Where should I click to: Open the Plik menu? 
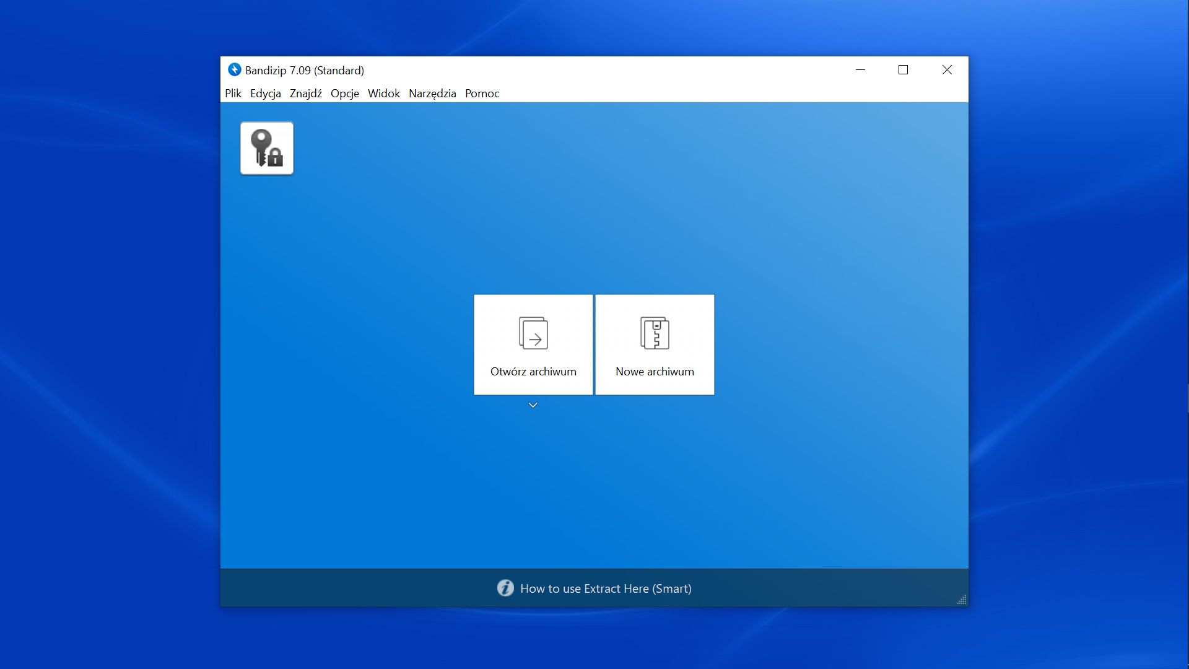[x=233, y=94]
